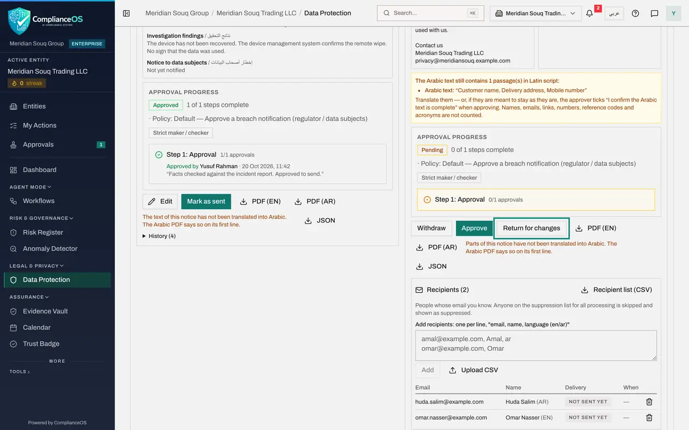Open Entities in sidebar

[x=57, y=106]
